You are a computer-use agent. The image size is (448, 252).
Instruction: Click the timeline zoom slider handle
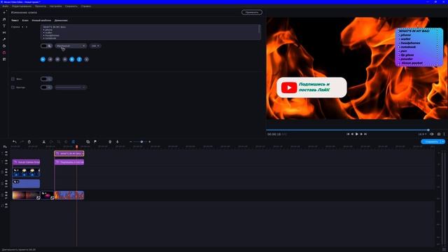(141, 141)
